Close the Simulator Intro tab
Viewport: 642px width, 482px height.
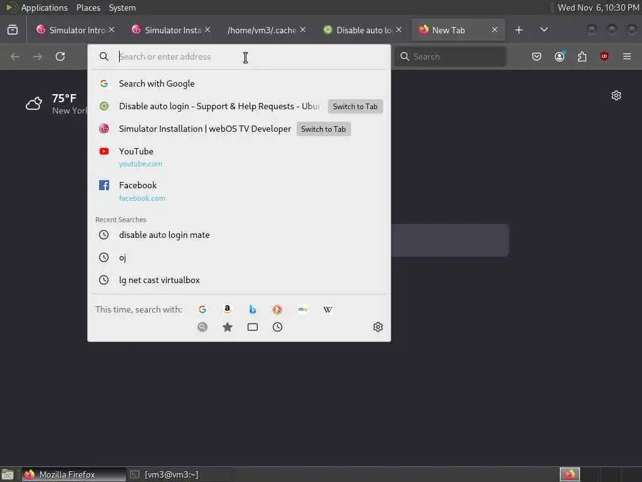click(112, 30)
